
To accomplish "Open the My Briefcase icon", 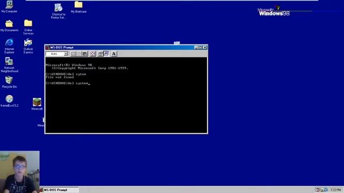I will point(78,7).
